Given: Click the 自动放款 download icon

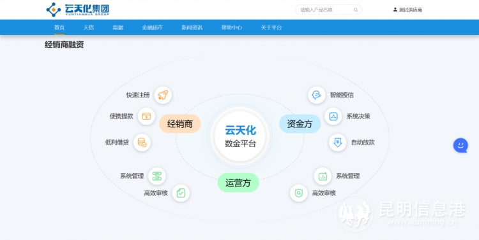Looking at the screenshot, I should point(338,142).
